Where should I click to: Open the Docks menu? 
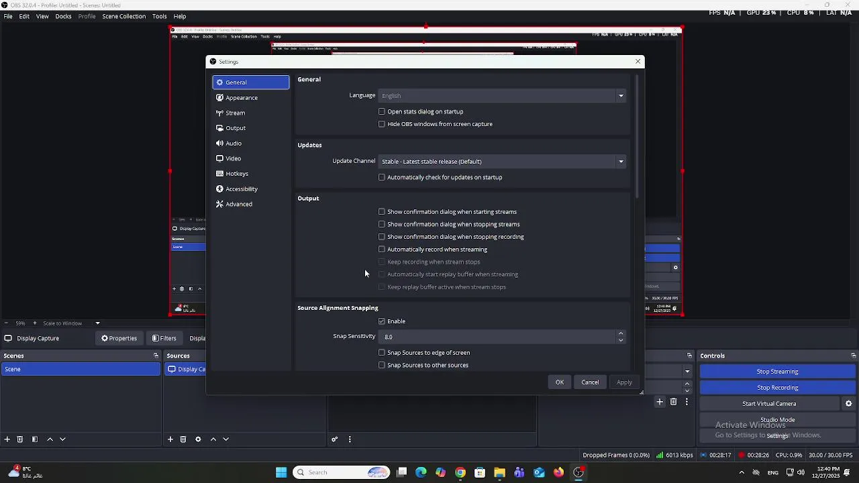click(63, 16)
